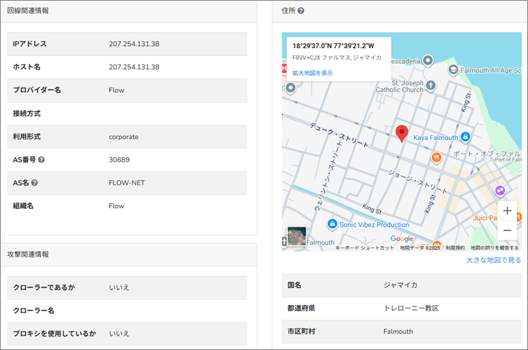Click the 市区町村 value Falmouth
The height and width of the screenshot is (350, 528).
tap(398, 332)
